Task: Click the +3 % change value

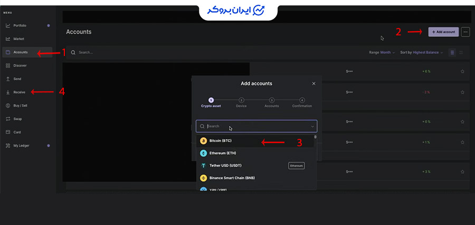Action: point(426,172)
